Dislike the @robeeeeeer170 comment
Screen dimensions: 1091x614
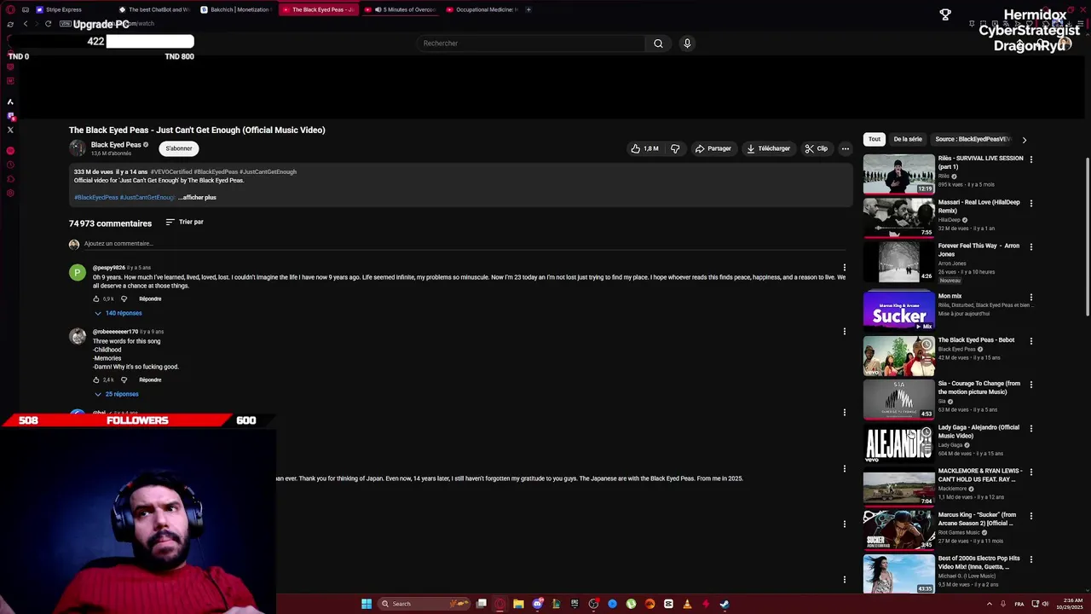(124, 379)
